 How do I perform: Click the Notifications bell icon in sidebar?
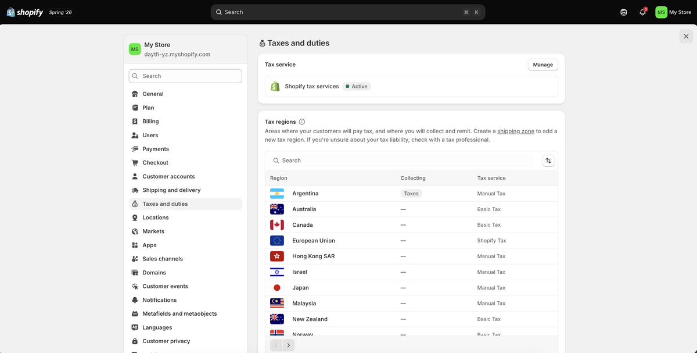coord(135,300)
